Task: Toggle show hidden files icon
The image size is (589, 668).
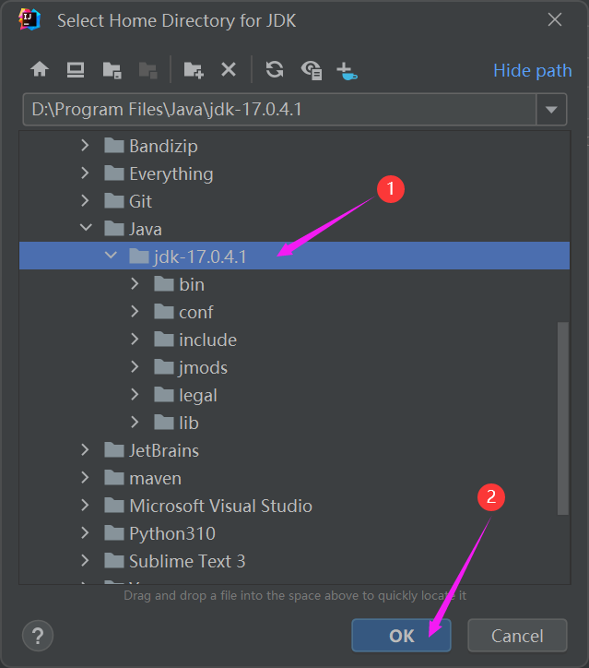Action: click(312, 70)
